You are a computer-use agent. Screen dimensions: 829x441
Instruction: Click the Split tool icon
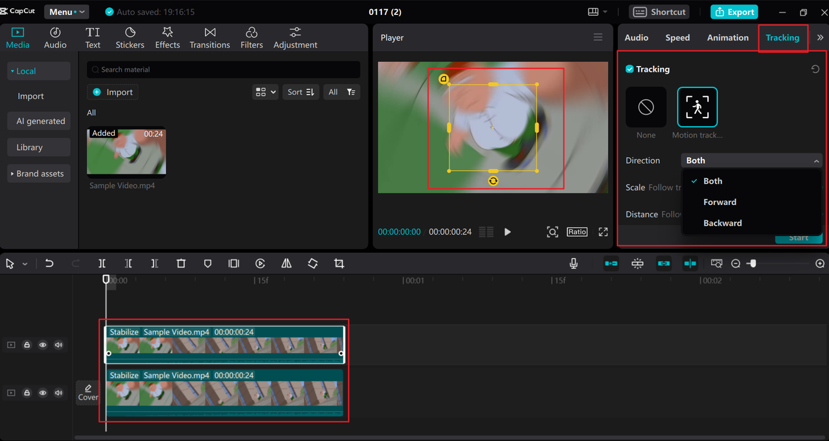[102, 264]
